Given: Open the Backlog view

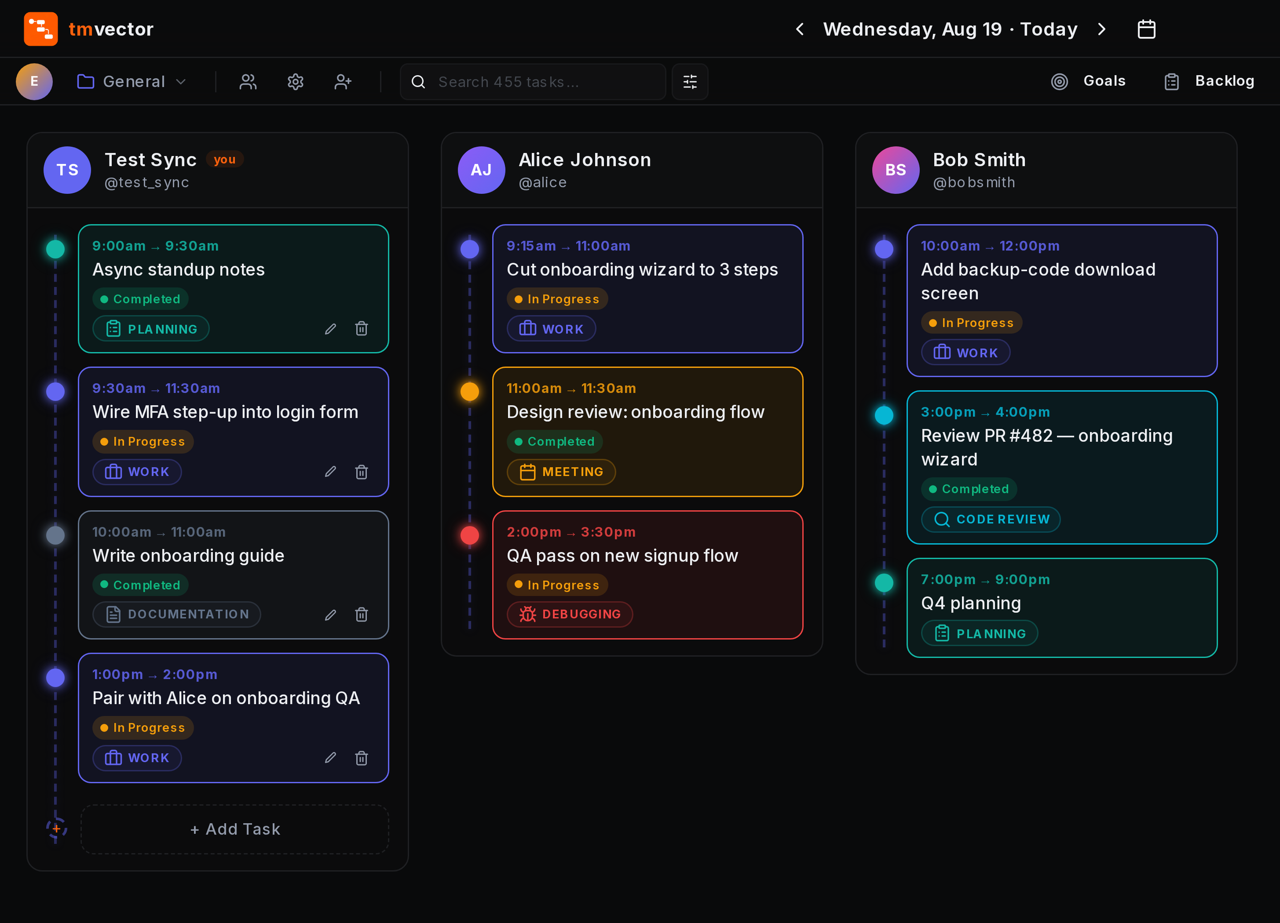Looking at the screenshot, I should [1209, 81].
